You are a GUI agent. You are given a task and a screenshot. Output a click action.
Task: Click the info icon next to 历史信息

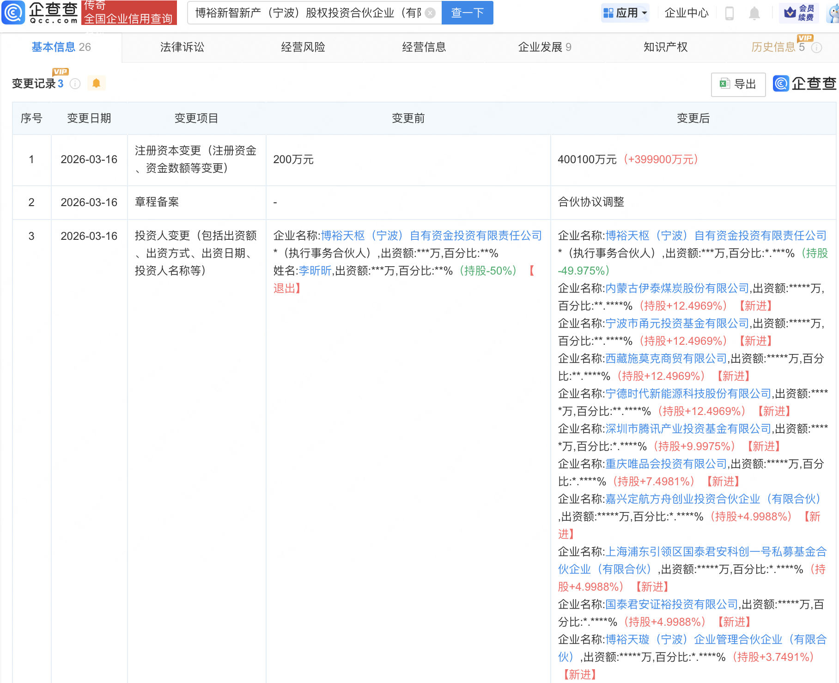817,48
